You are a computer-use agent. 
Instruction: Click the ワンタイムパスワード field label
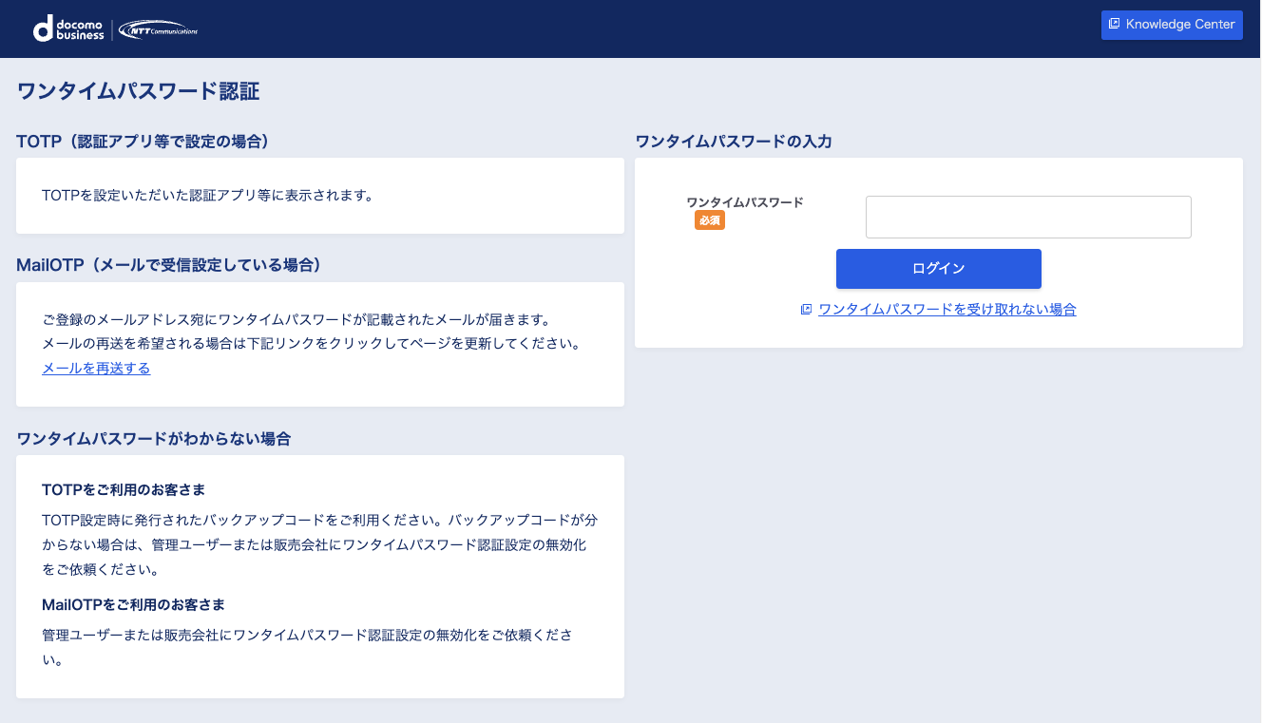pyautogui.click(x=744, y=202)
